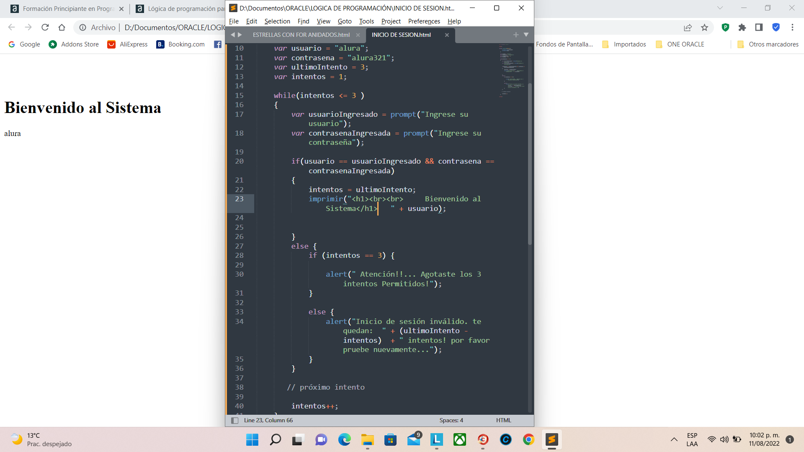This screenshot has width=804, height=452.
Task: Switch to ESTRELLAS CON FOR ANIDADOS.html tab
Action: pos(301,35)
